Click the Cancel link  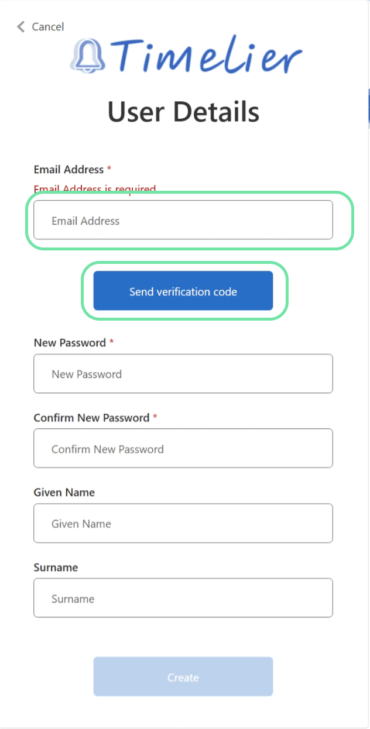click(47, 26)
